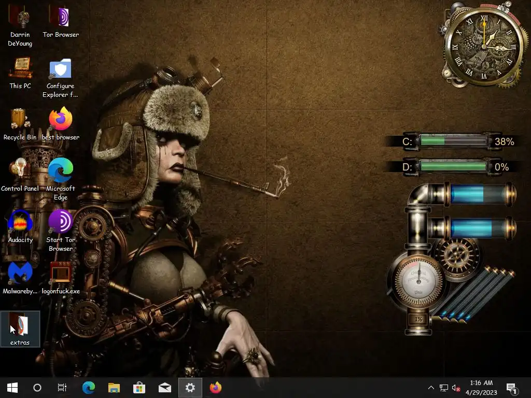Select Start Tor Browser shortcut
Viewport: 531px width, 398px height.
pyautogui.click(x=61, y=231)
